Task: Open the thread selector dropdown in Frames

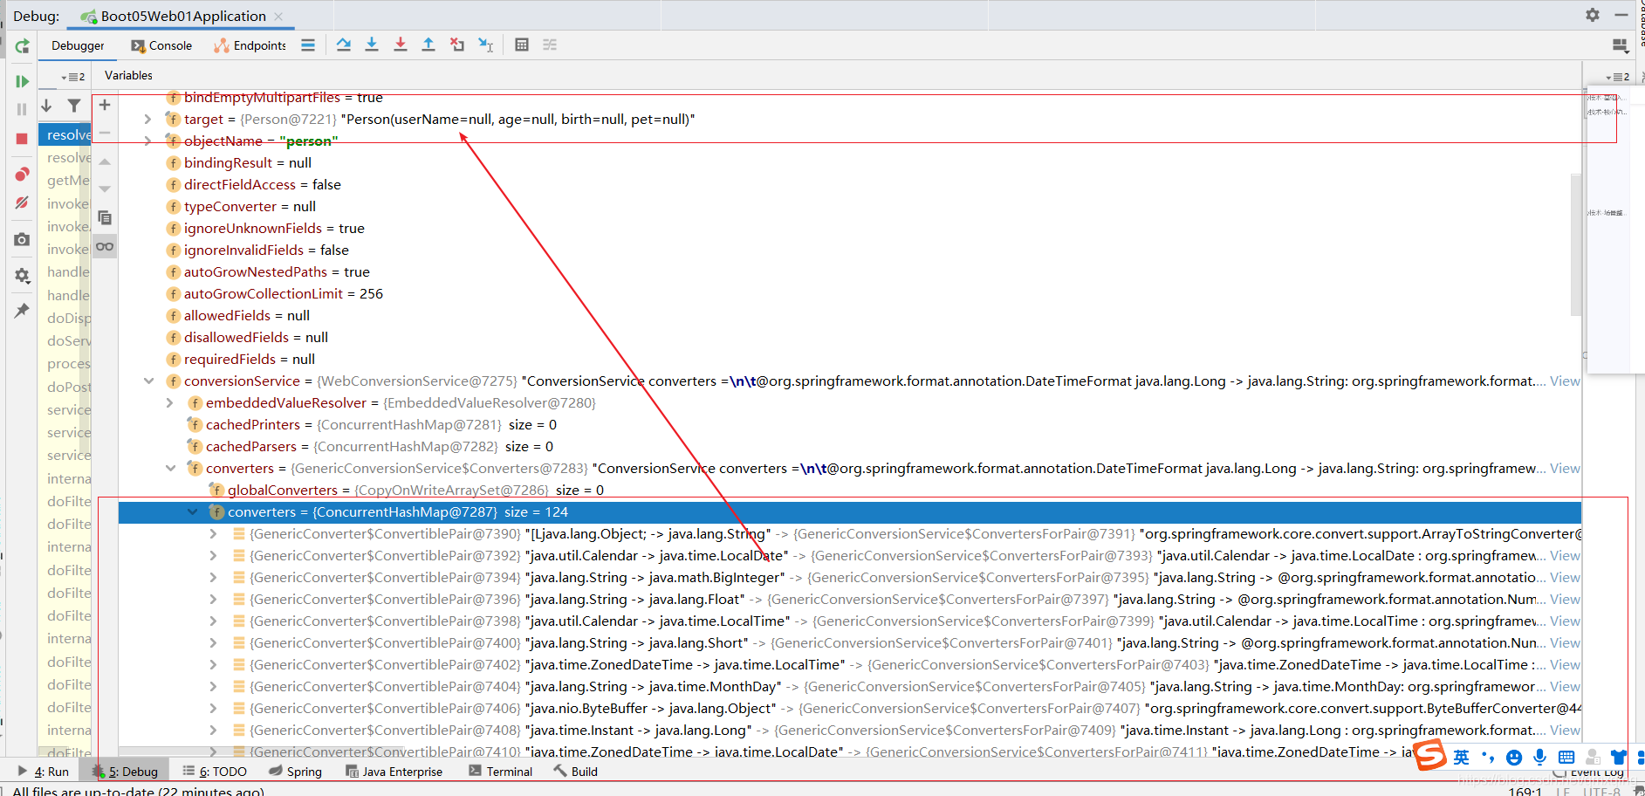Action: tap(72, 77)
